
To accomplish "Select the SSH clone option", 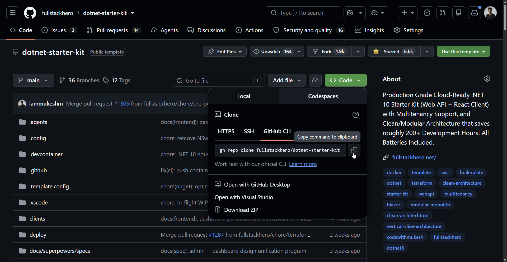I will pyautogui.click(x=249, y=131).
